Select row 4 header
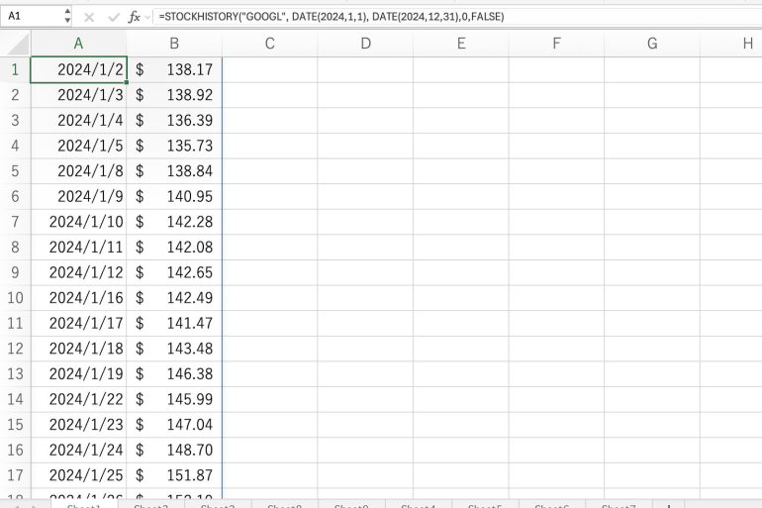This screenshot has width=762, height=508. tap(15, 146)
